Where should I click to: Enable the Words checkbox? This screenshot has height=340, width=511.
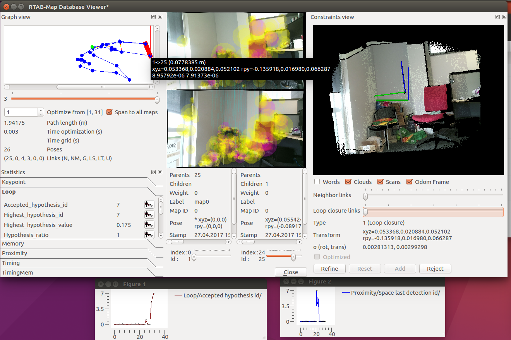[x=317, y=182]
